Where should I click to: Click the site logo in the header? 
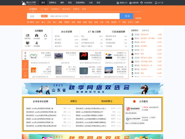click(x=29, y=3)
